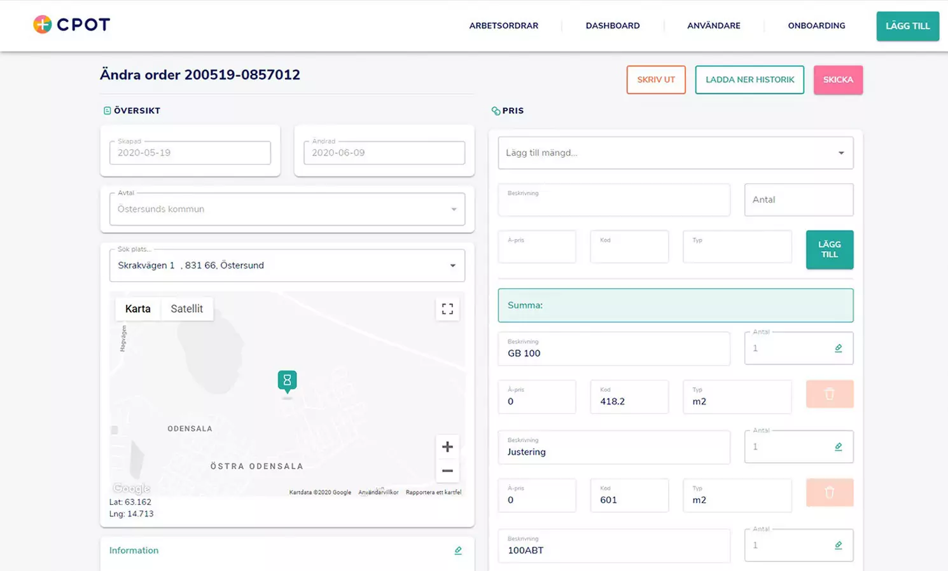Delete the Justering price row
This screenshot has width=948, height=571.
(x=829, y=493)
